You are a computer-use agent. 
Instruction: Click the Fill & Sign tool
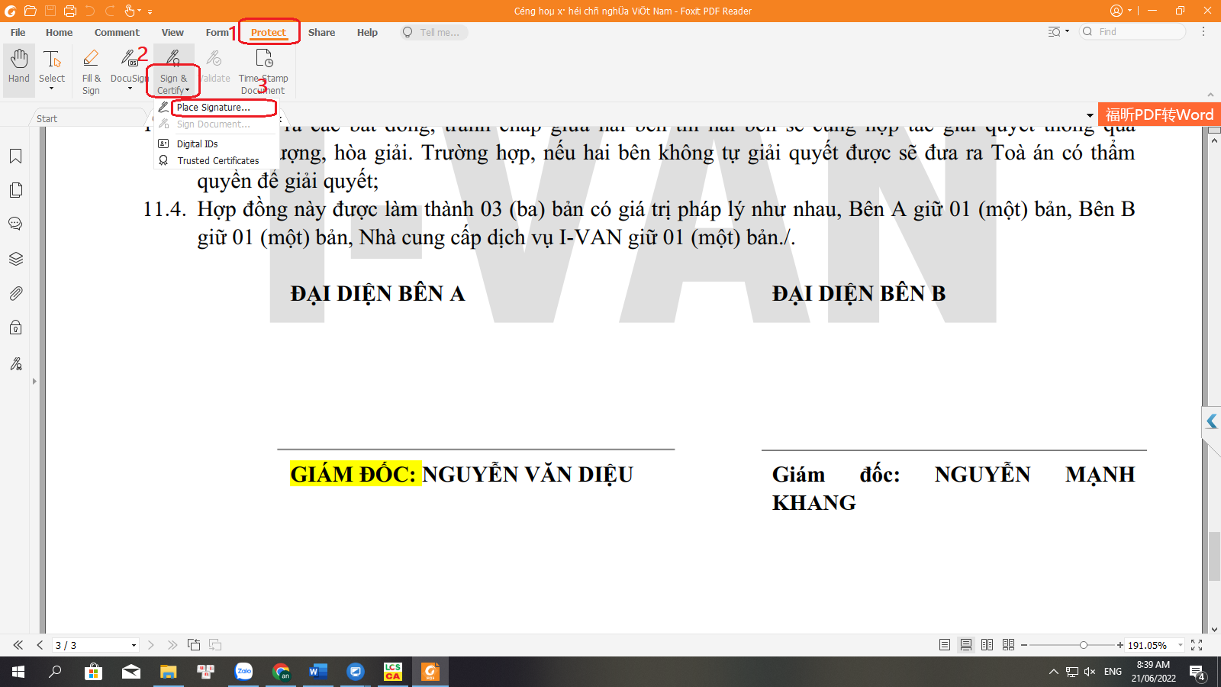coord(91,70)
